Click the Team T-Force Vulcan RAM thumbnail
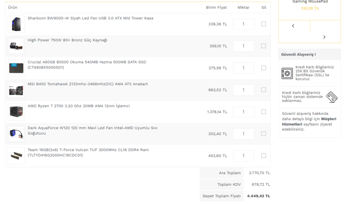 (x=16, y=156)
